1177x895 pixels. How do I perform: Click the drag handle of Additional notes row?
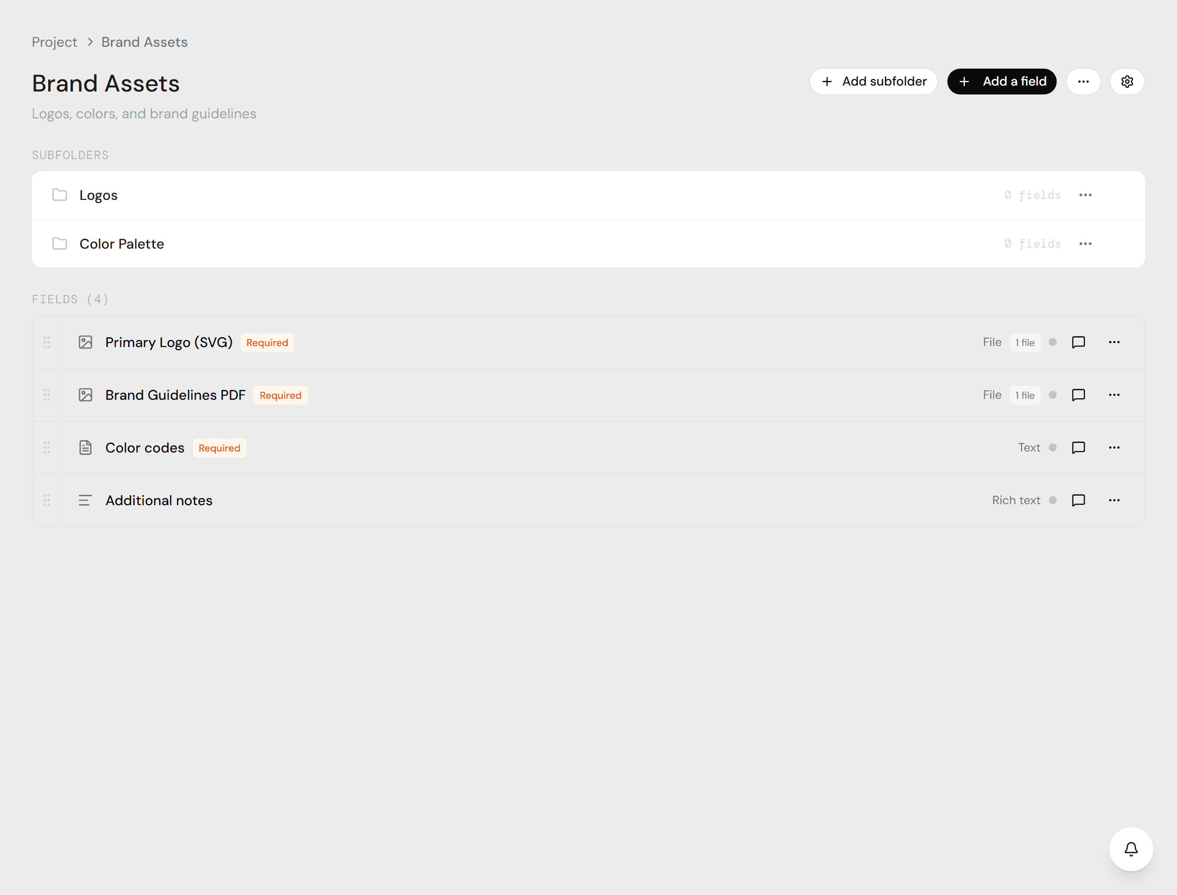[x=47, y=500]
